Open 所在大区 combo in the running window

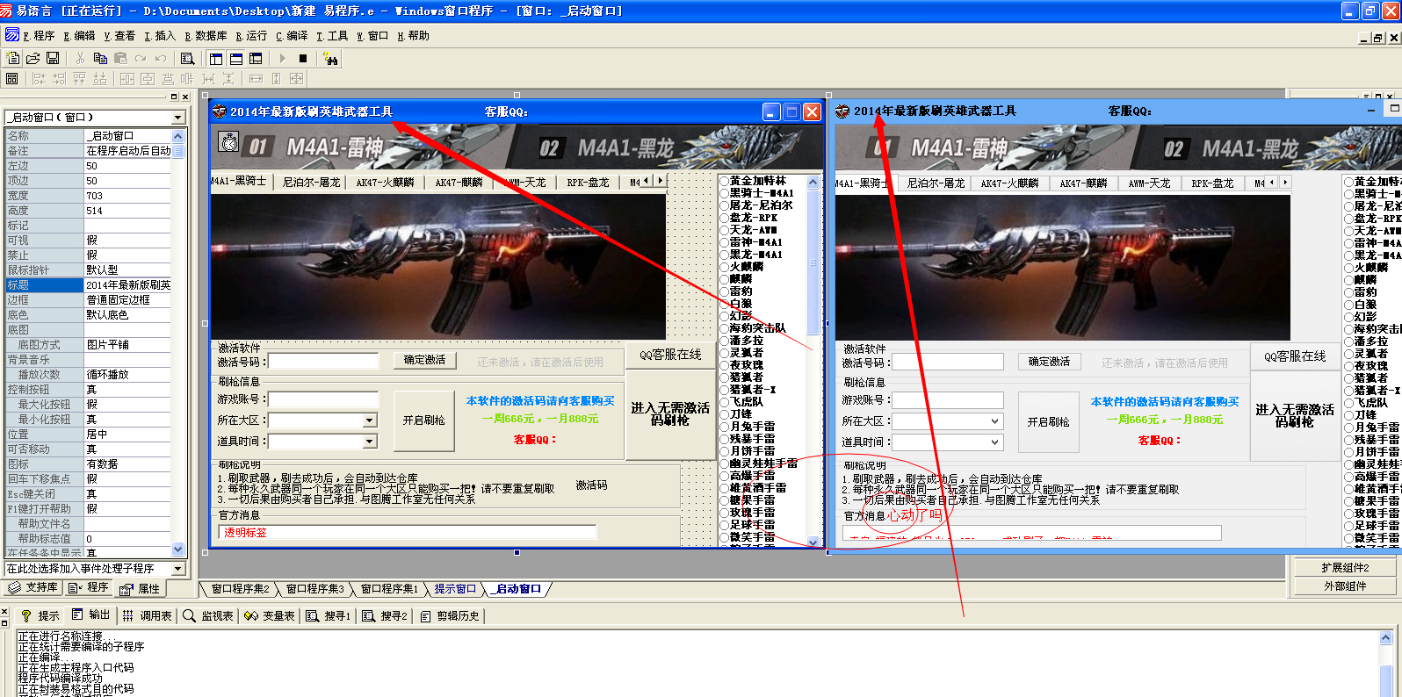pos(995,421)
